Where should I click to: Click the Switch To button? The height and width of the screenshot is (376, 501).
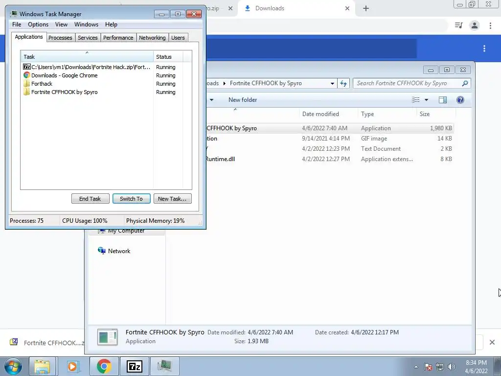click(131, 199)
